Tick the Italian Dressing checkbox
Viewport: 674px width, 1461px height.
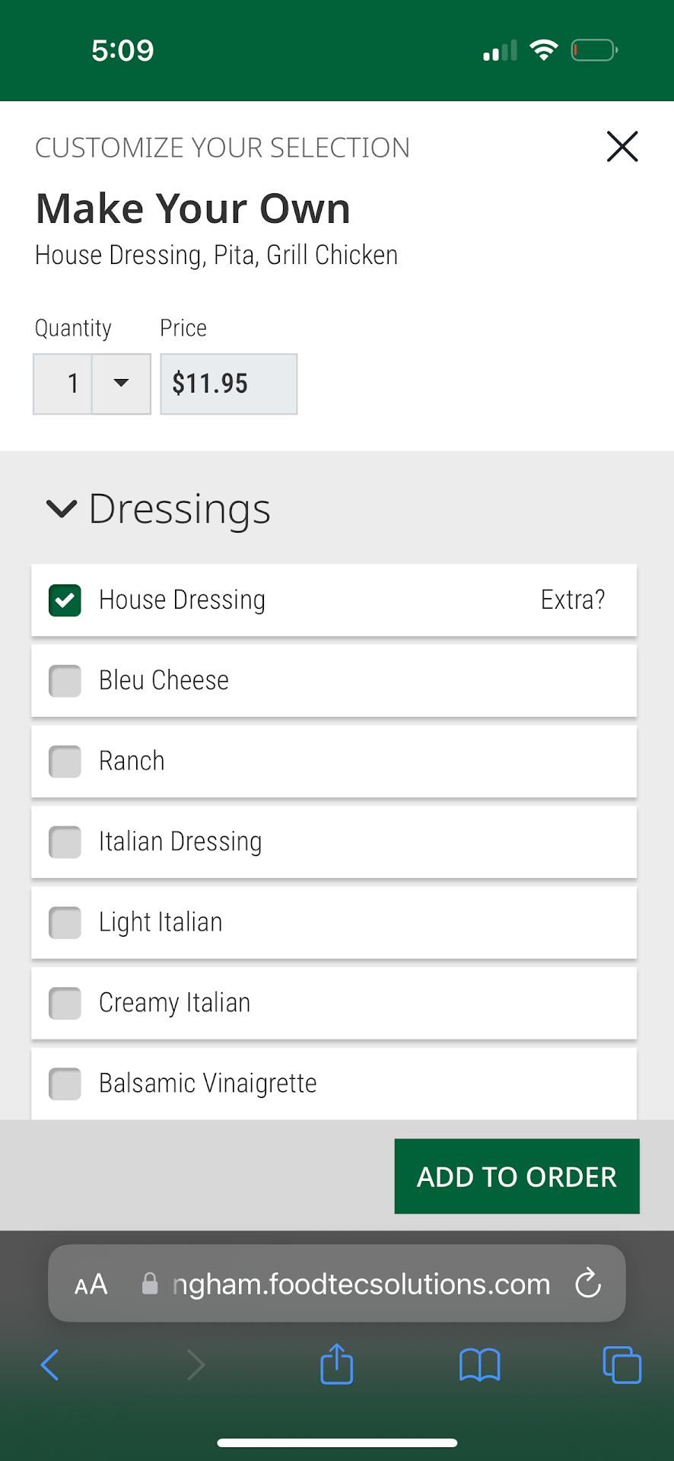click(x=65, y=842)
